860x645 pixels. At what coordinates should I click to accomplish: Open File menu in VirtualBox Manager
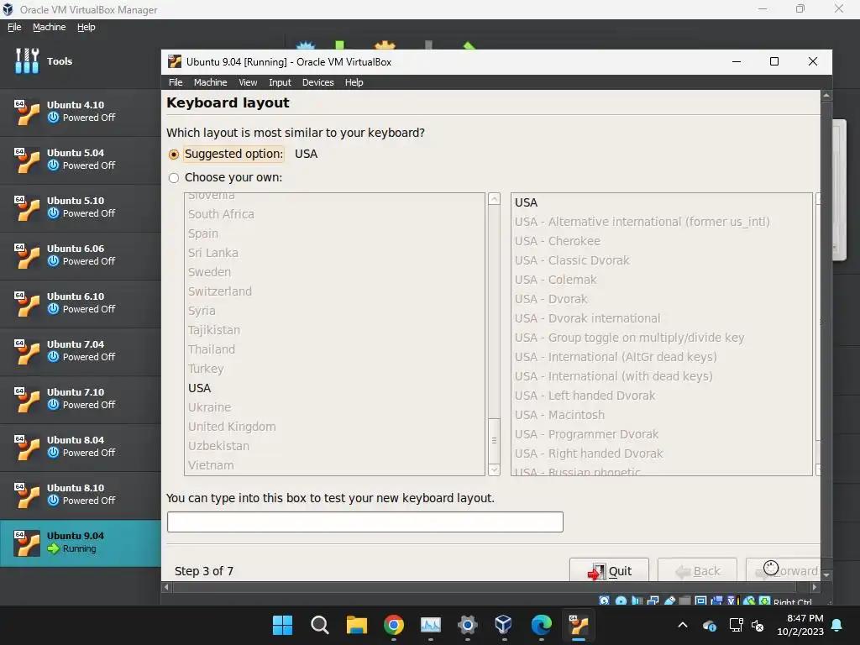coord(14,27)
